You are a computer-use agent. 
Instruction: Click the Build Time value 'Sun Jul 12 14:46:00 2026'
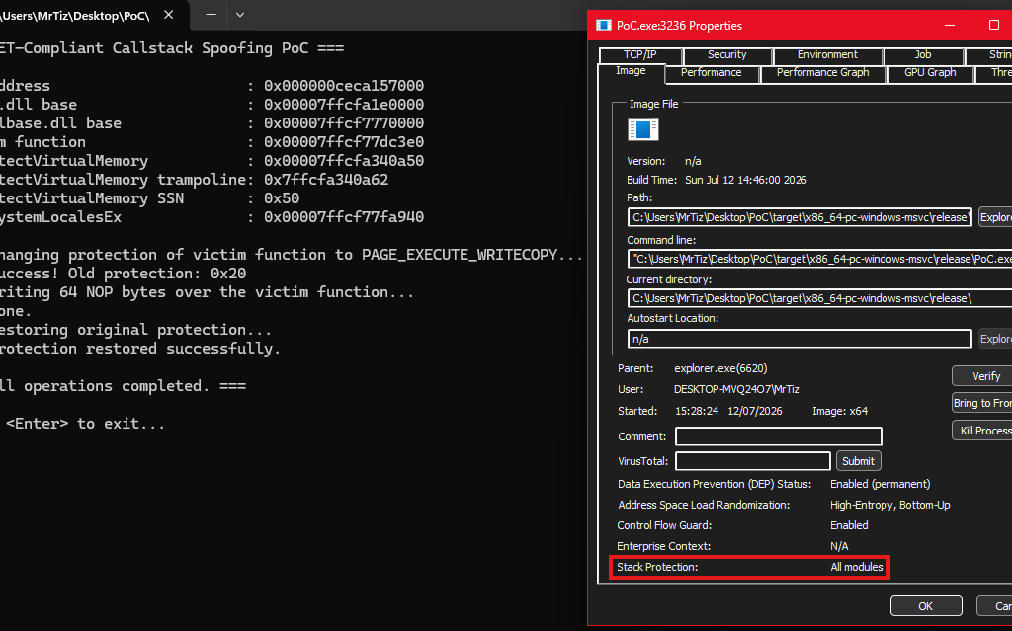[745, 180]
